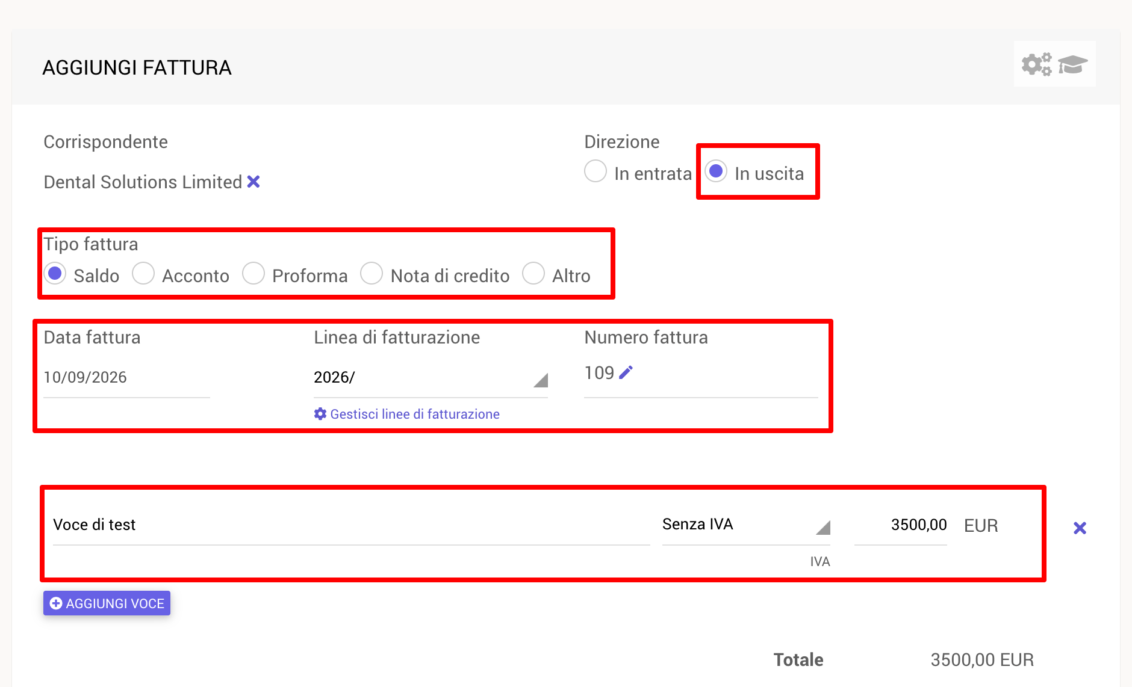Expand the Linea di fatturazione dropdown
This screenshot has width=1132, height=687.
431,378
